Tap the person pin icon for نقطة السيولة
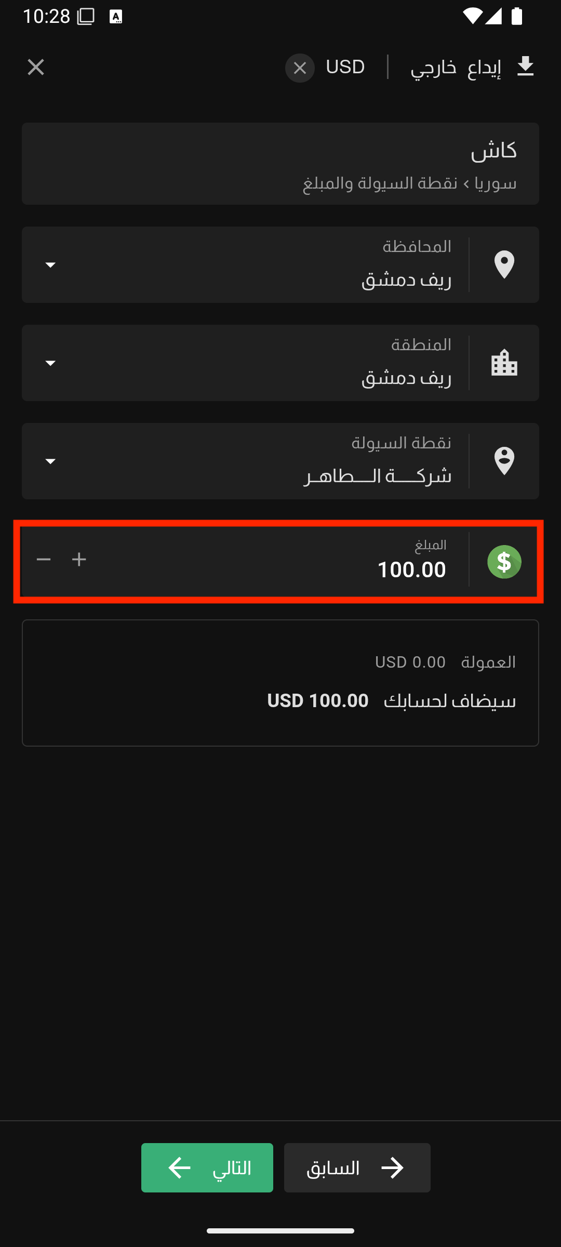This screenshot has height=1247, width=561. [x=504, y=461]
